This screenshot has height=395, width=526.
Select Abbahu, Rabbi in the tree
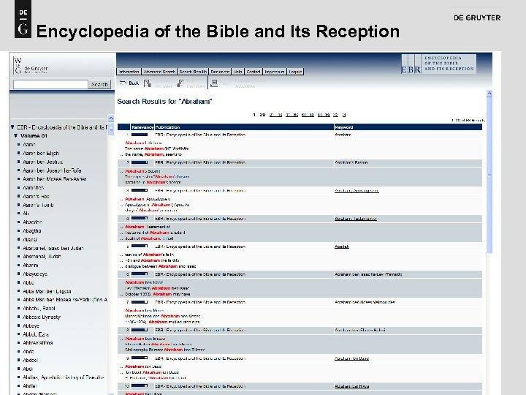point(39,309)
